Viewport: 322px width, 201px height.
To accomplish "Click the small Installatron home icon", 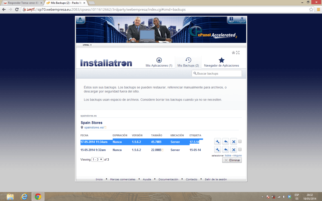I will 233,53.
